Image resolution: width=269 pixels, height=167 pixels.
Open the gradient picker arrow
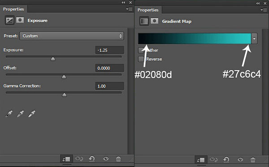pyautogui.click(x=254, y=39)
